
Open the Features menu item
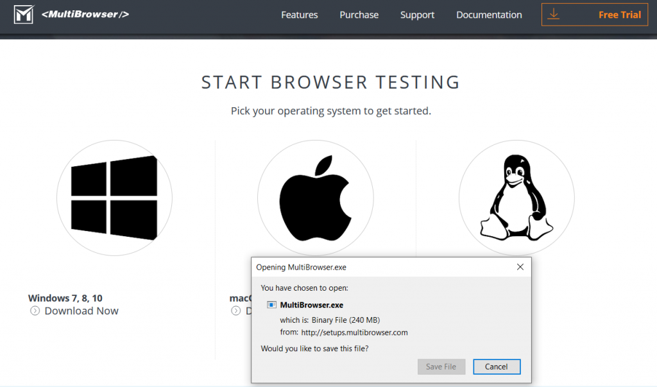point(299,15)
